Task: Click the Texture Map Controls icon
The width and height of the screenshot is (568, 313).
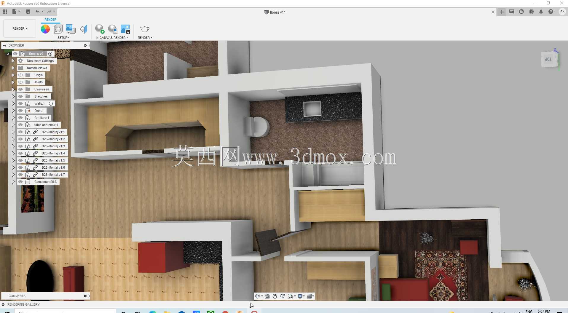Action: pos(84,29)
